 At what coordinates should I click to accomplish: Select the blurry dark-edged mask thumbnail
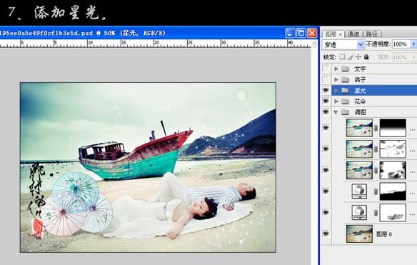point(393,170)
